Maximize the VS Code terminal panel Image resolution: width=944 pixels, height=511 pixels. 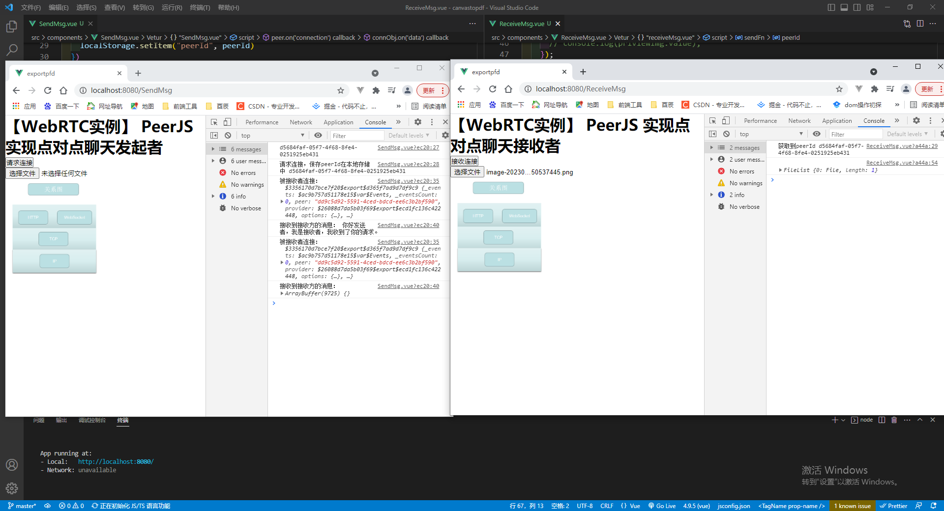click(x=920, y=420)
